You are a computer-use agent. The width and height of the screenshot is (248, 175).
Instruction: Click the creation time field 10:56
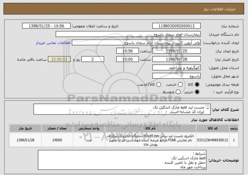coord(127,51)
